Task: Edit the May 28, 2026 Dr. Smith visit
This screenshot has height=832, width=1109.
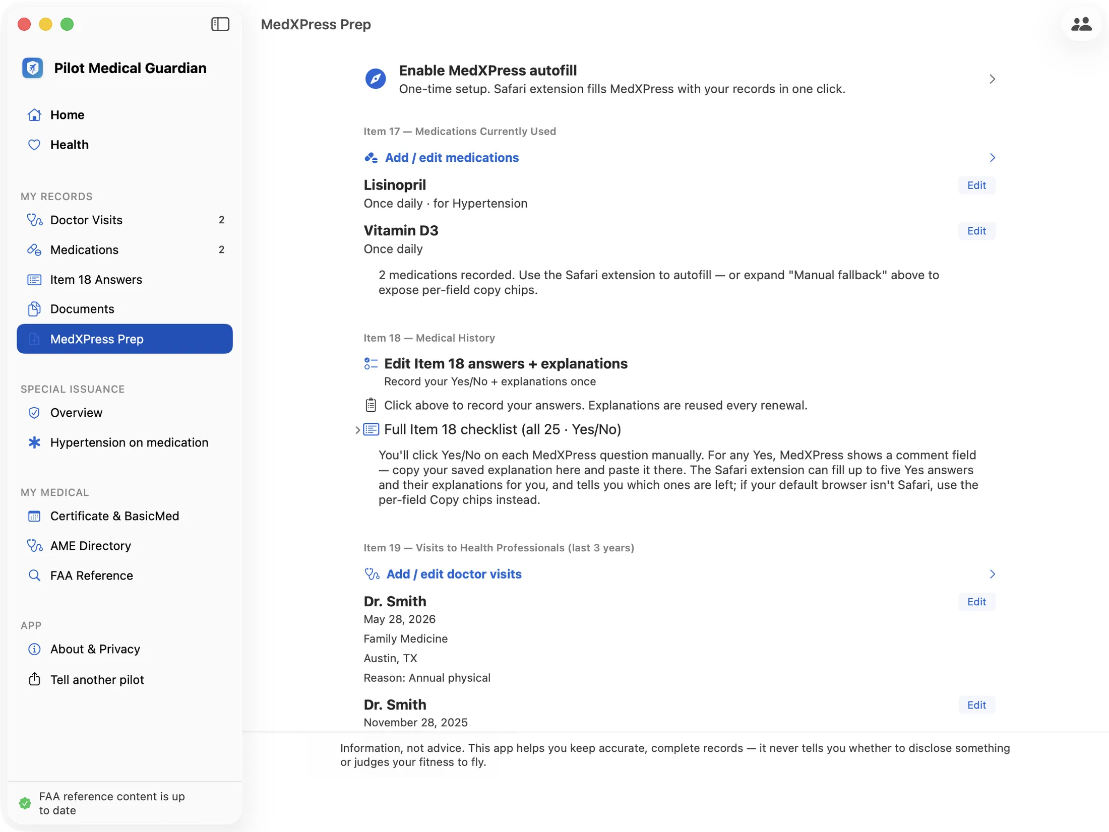Action: 976,602
